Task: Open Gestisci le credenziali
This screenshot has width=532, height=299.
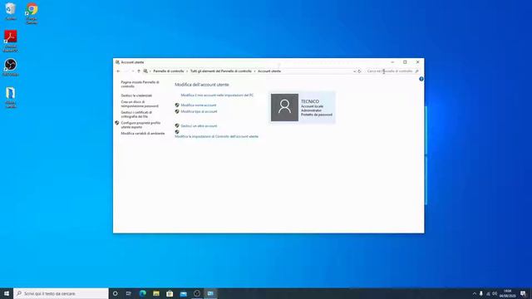Action: click(136, 96)
